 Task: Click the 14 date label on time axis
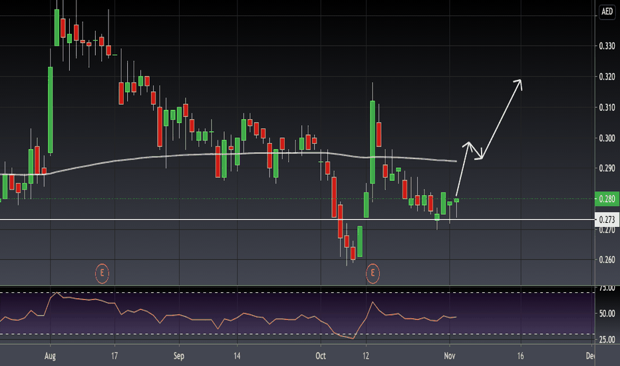237,356
